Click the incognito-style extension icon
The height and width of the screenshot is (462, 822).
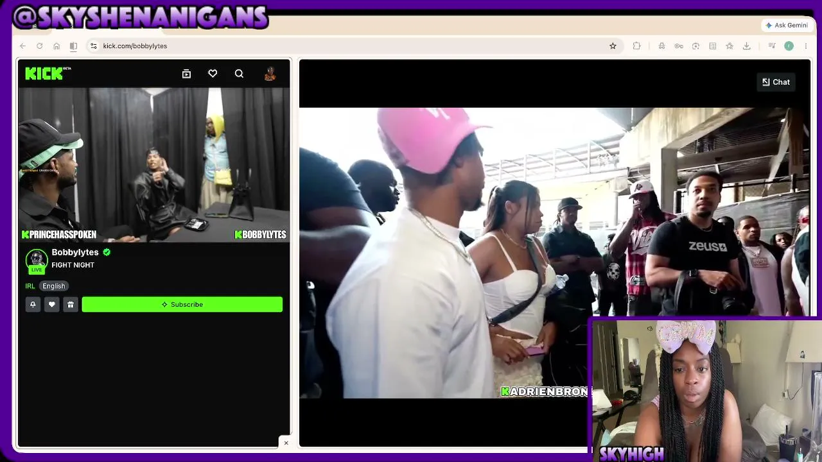click(x=661, y=46)
